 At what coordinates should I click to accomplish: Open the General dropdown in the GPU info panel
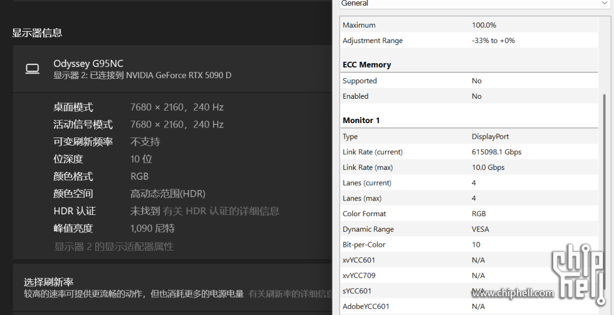pos(474,4)
